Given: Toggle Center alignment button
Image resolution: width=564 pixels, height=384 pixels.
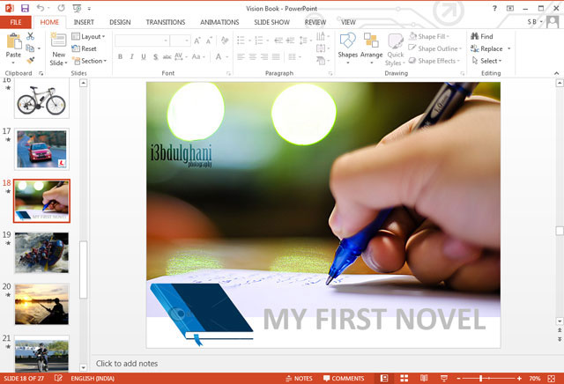Looking at the screenshot, I should point(253,57).
